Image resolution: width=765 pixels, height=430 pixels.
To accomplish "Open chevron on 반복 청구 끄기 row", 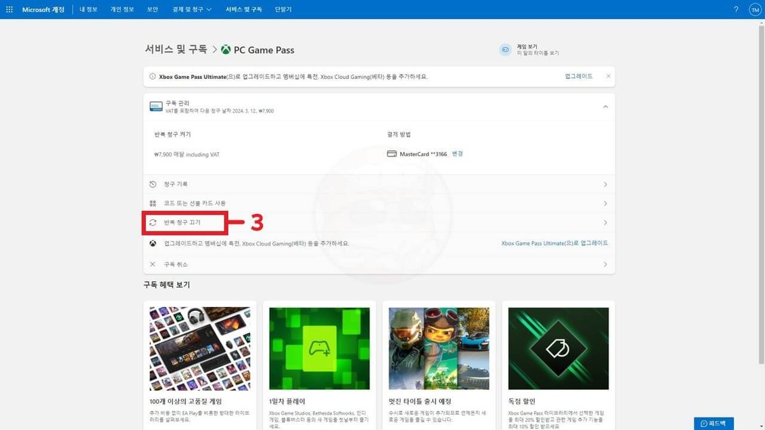I will coord(605,223).
